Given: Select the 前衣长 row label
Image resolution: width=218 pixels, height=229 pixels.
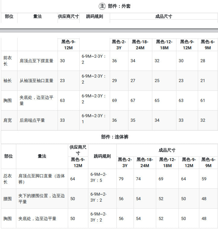Looking at the screenshot, I should (8, 61).
